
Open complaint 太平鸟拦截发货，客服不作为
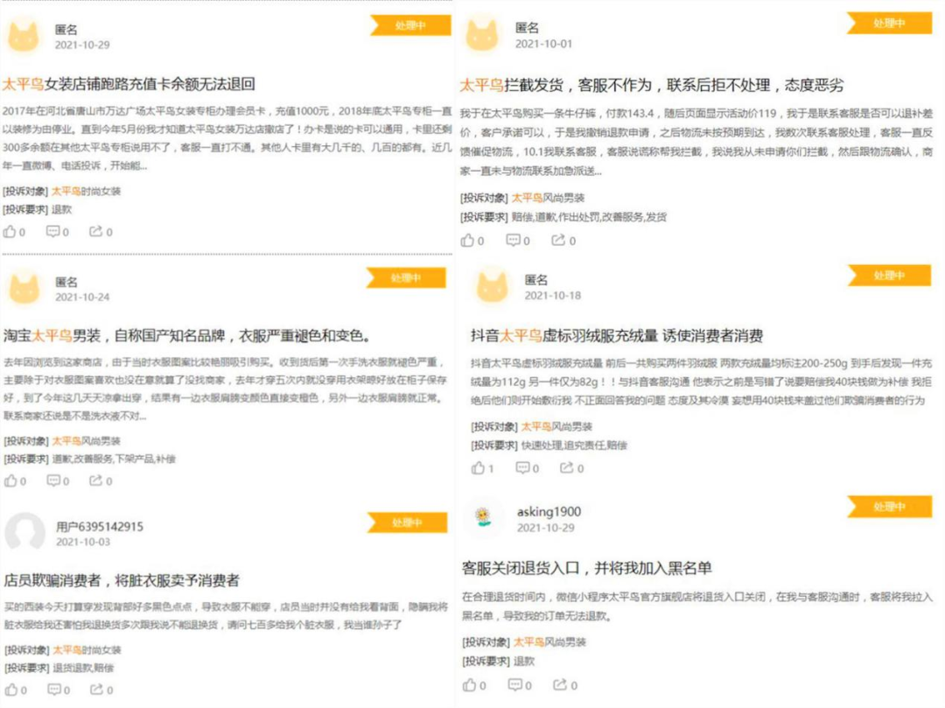coord(652,85)
